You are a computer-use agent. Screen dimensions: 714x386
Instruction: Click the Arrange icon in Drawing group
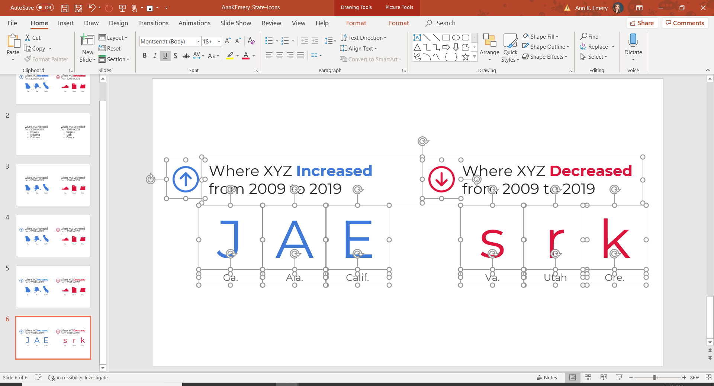click(489, 45)
